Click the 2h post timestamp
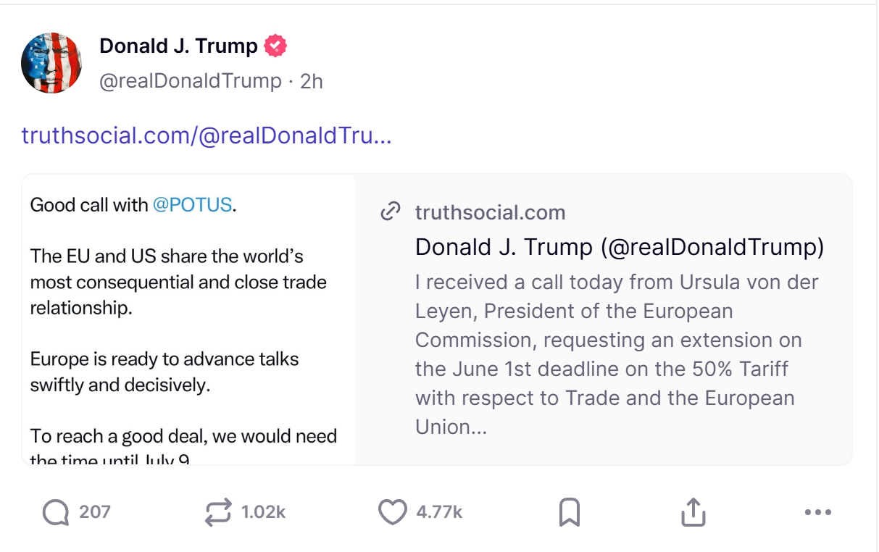 tap(312, 81)
